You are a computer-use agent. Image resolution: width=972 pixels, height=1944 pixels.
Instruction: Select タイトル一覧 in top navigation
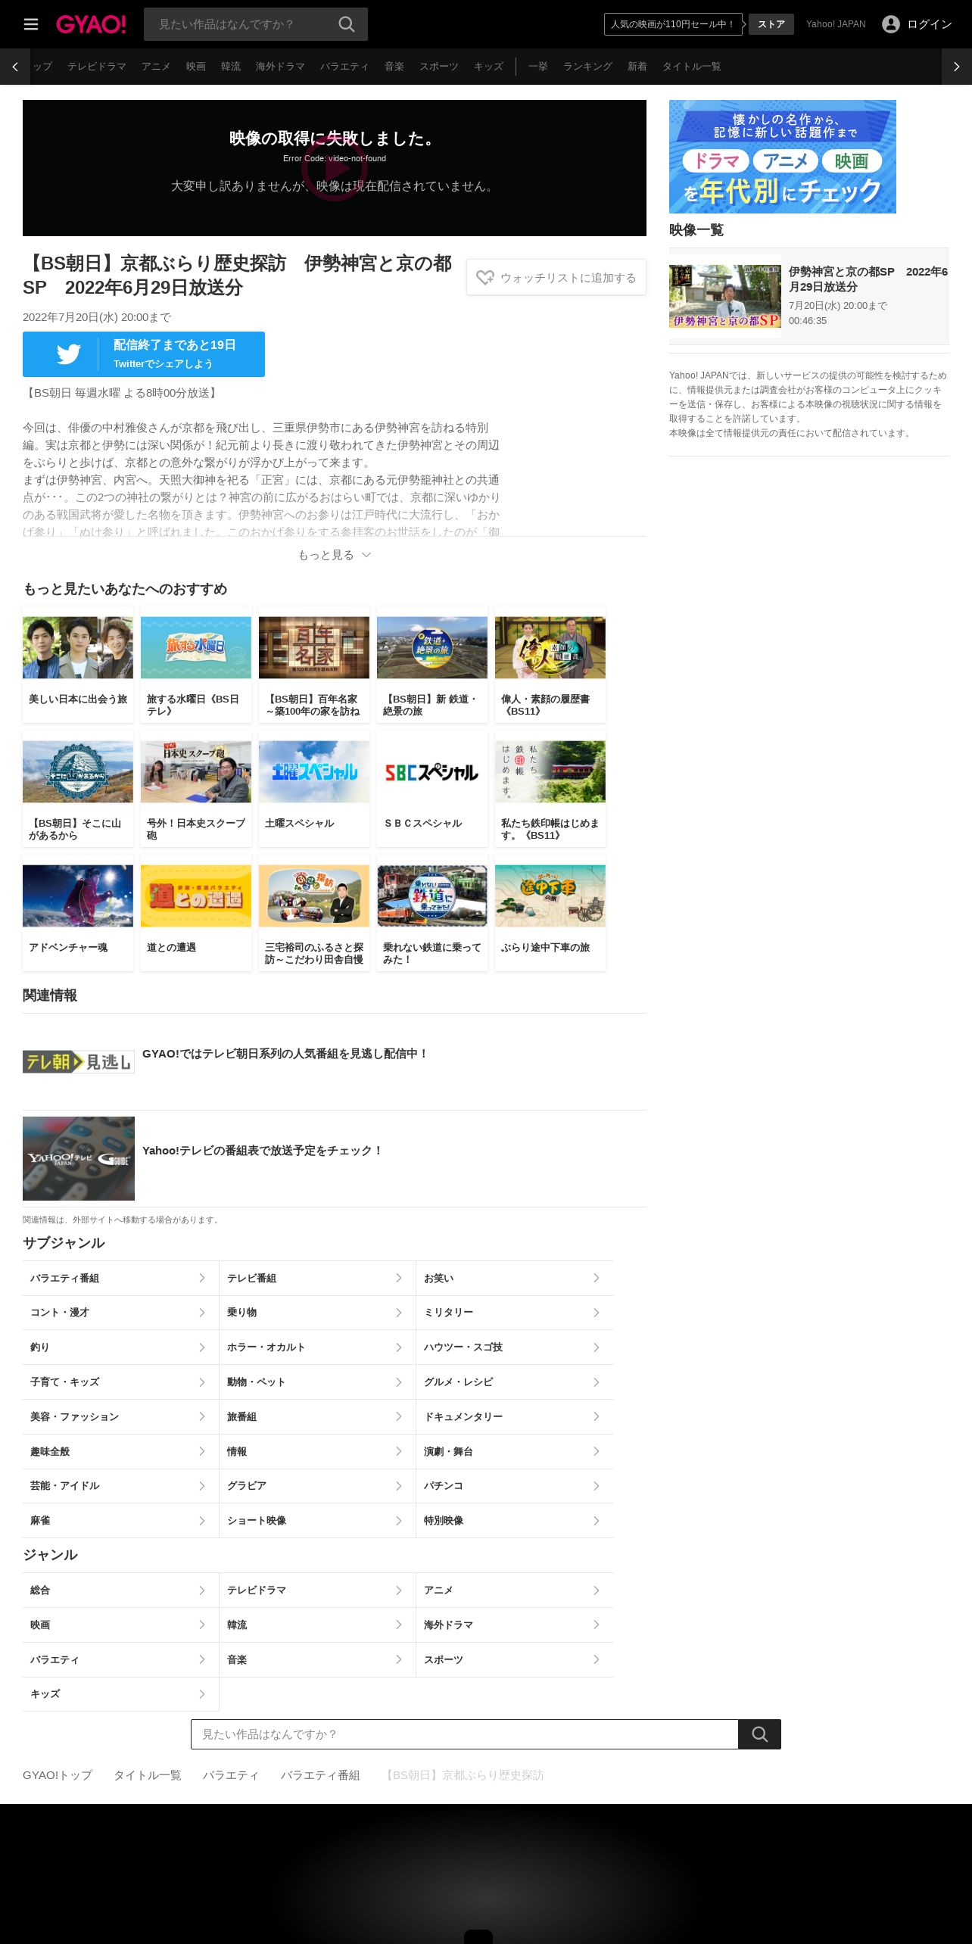click(x=691, y=67)
